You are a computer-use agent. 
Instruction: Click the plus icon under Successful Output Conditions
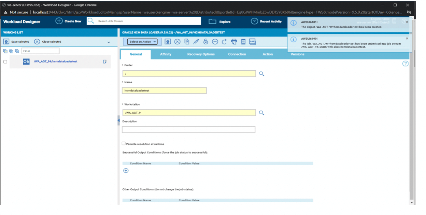pyautogui.click(x=126, y=171)
